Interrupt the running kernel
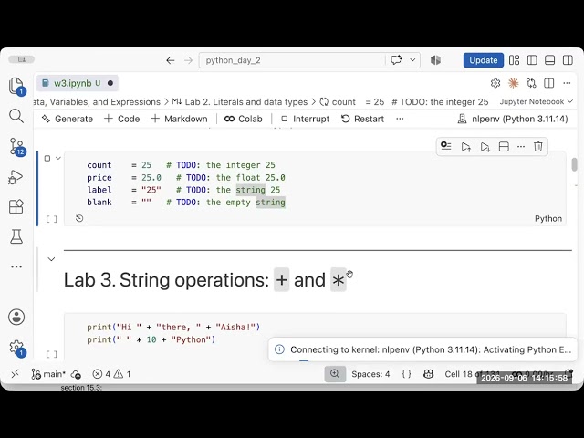The image size is (584, 438). 305,119
